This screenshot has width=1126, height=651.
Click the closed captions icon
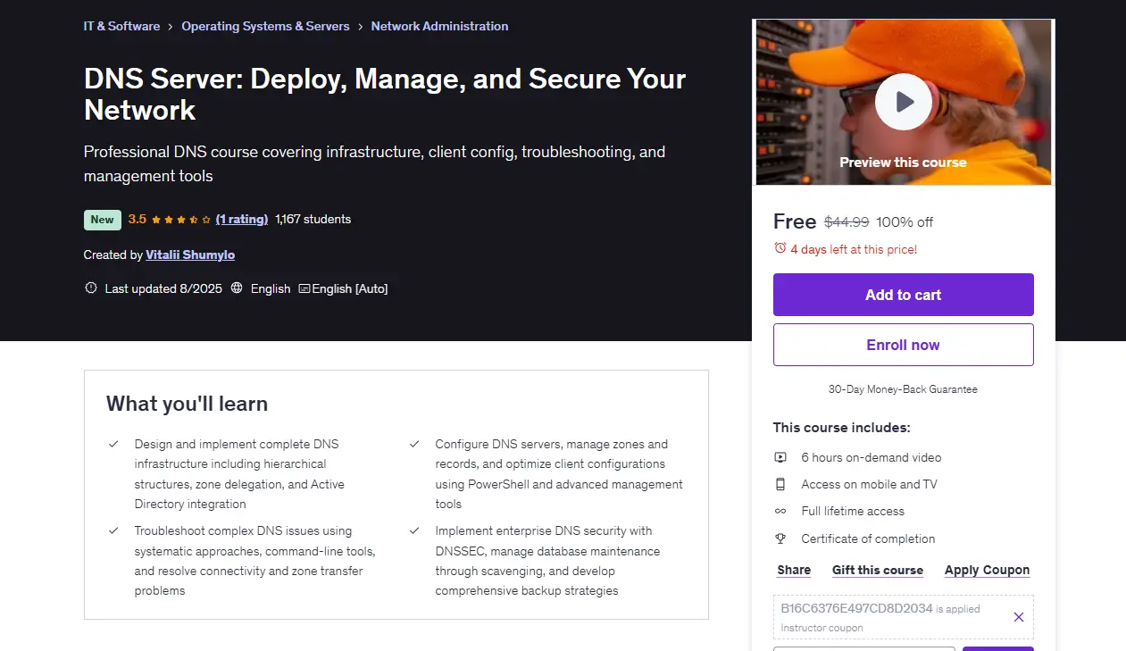[304, 288]
